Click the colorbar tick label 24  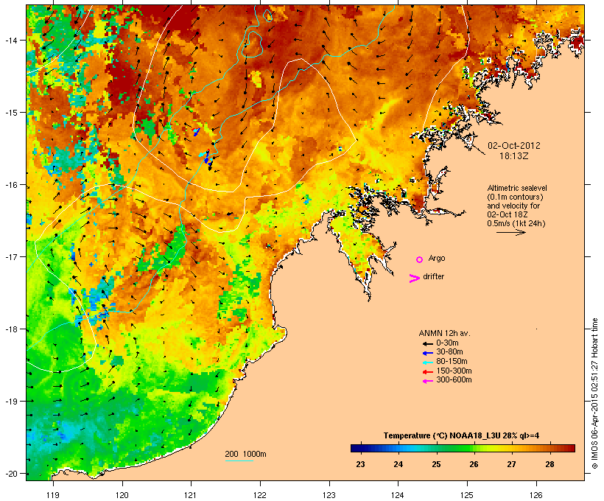[x=398, y=464]
